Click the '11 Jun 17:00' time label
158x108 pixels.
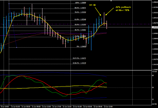pyautogui.click(x=57, y=107)
